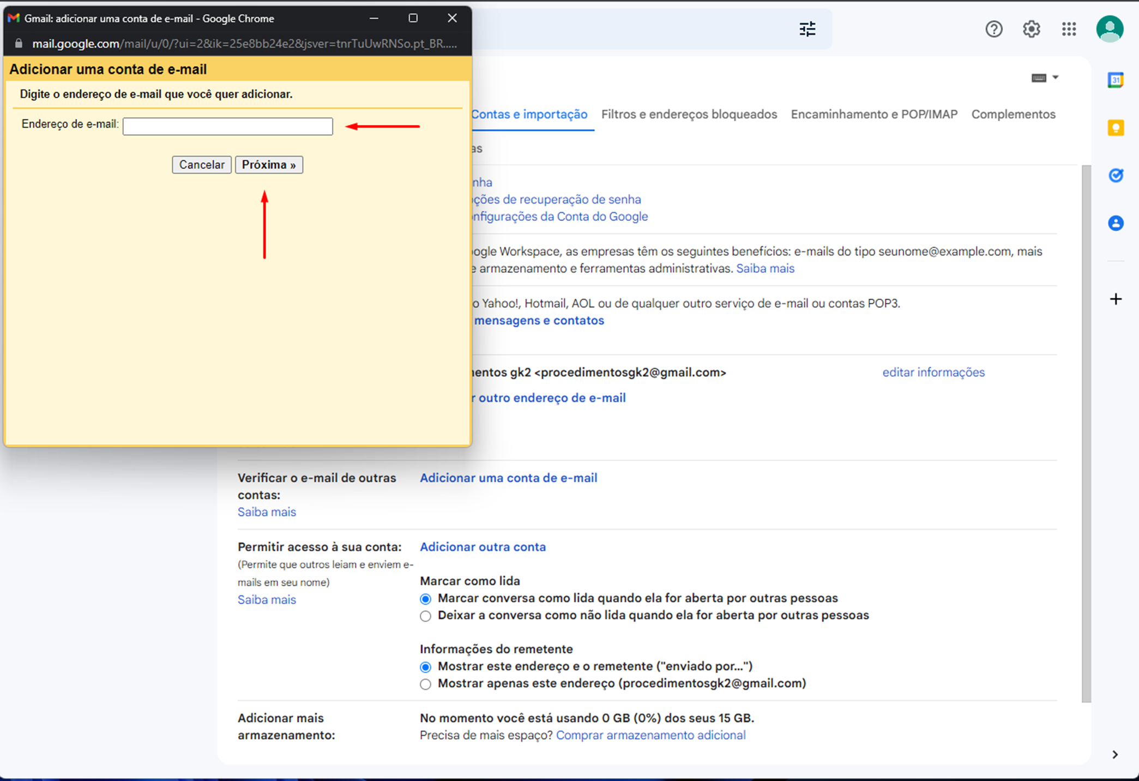Switch to Encaminhamento e POP/IMAP tab
1139x781 pixels.
click(874, 114)
